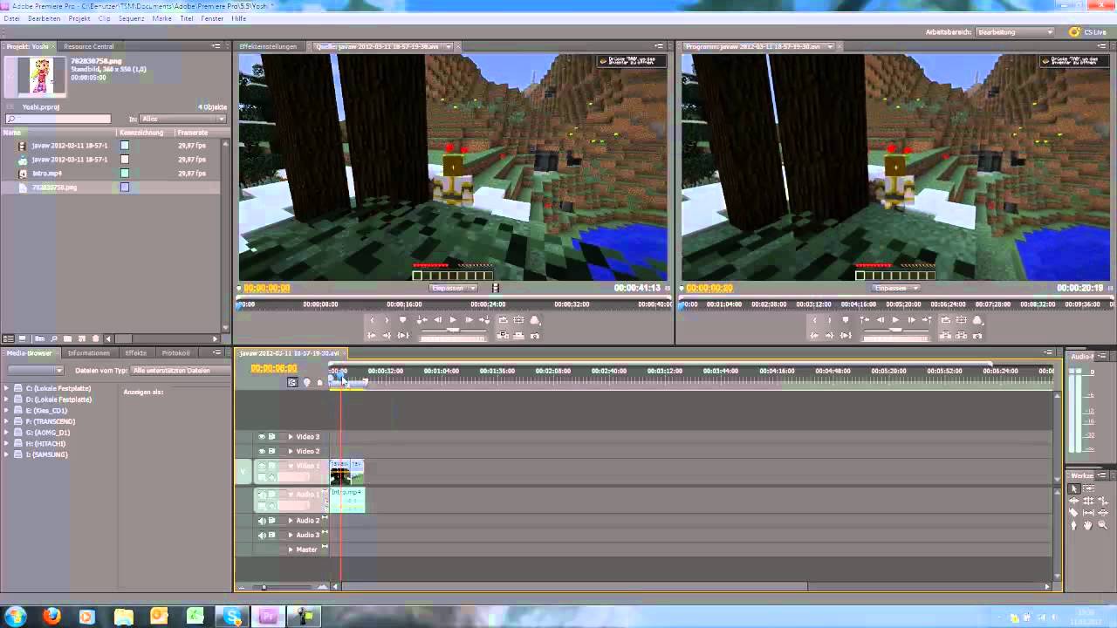
Task: Expand the Audio 2 track
Action: [x=291, y=521]
